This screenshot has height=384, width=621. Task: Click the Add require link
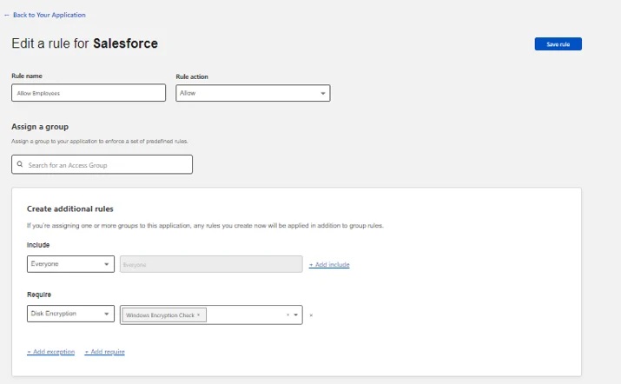tap(104, 352)
